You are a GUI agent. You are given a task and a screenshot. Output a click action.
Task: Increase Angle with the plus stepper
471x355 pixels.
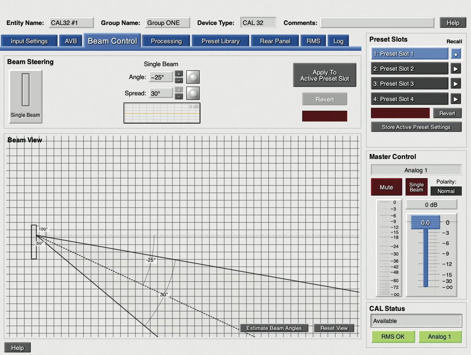point(179,74)
